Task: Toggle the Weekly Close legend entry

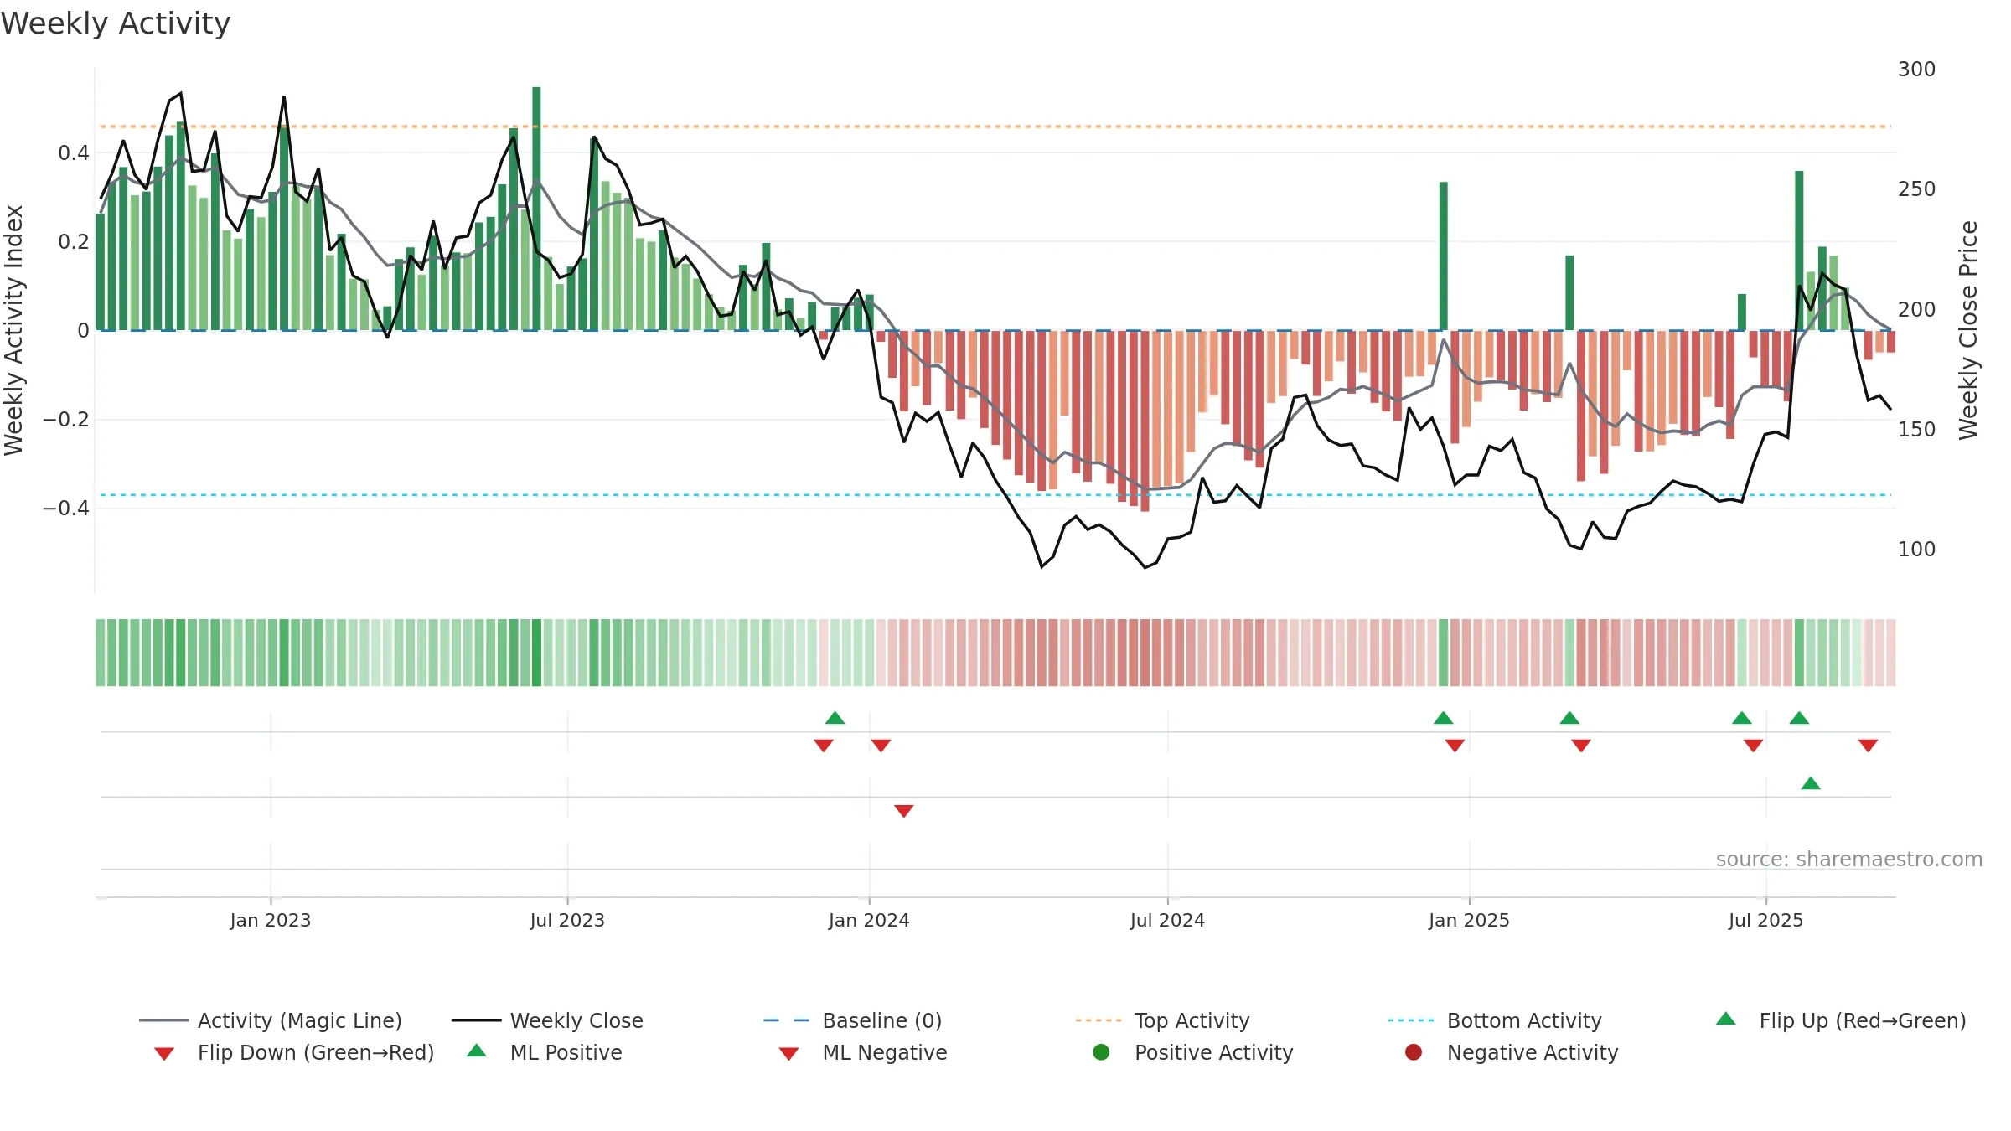Action: pyautogui.click(x=547, y=1020)
